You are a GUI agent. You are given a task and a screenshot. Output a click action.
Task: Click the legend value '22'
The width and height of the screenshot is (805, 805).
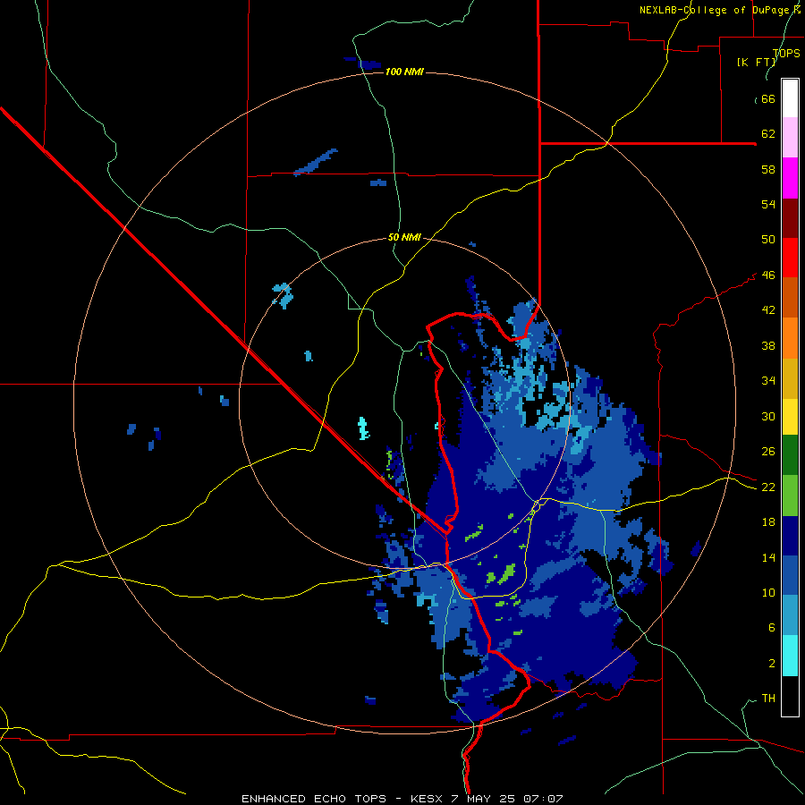[768, 487]
